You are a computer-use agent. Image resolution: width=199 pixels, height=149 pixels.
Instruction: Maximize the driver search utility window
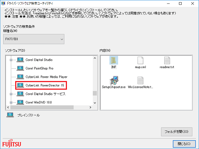click(180, 3)
